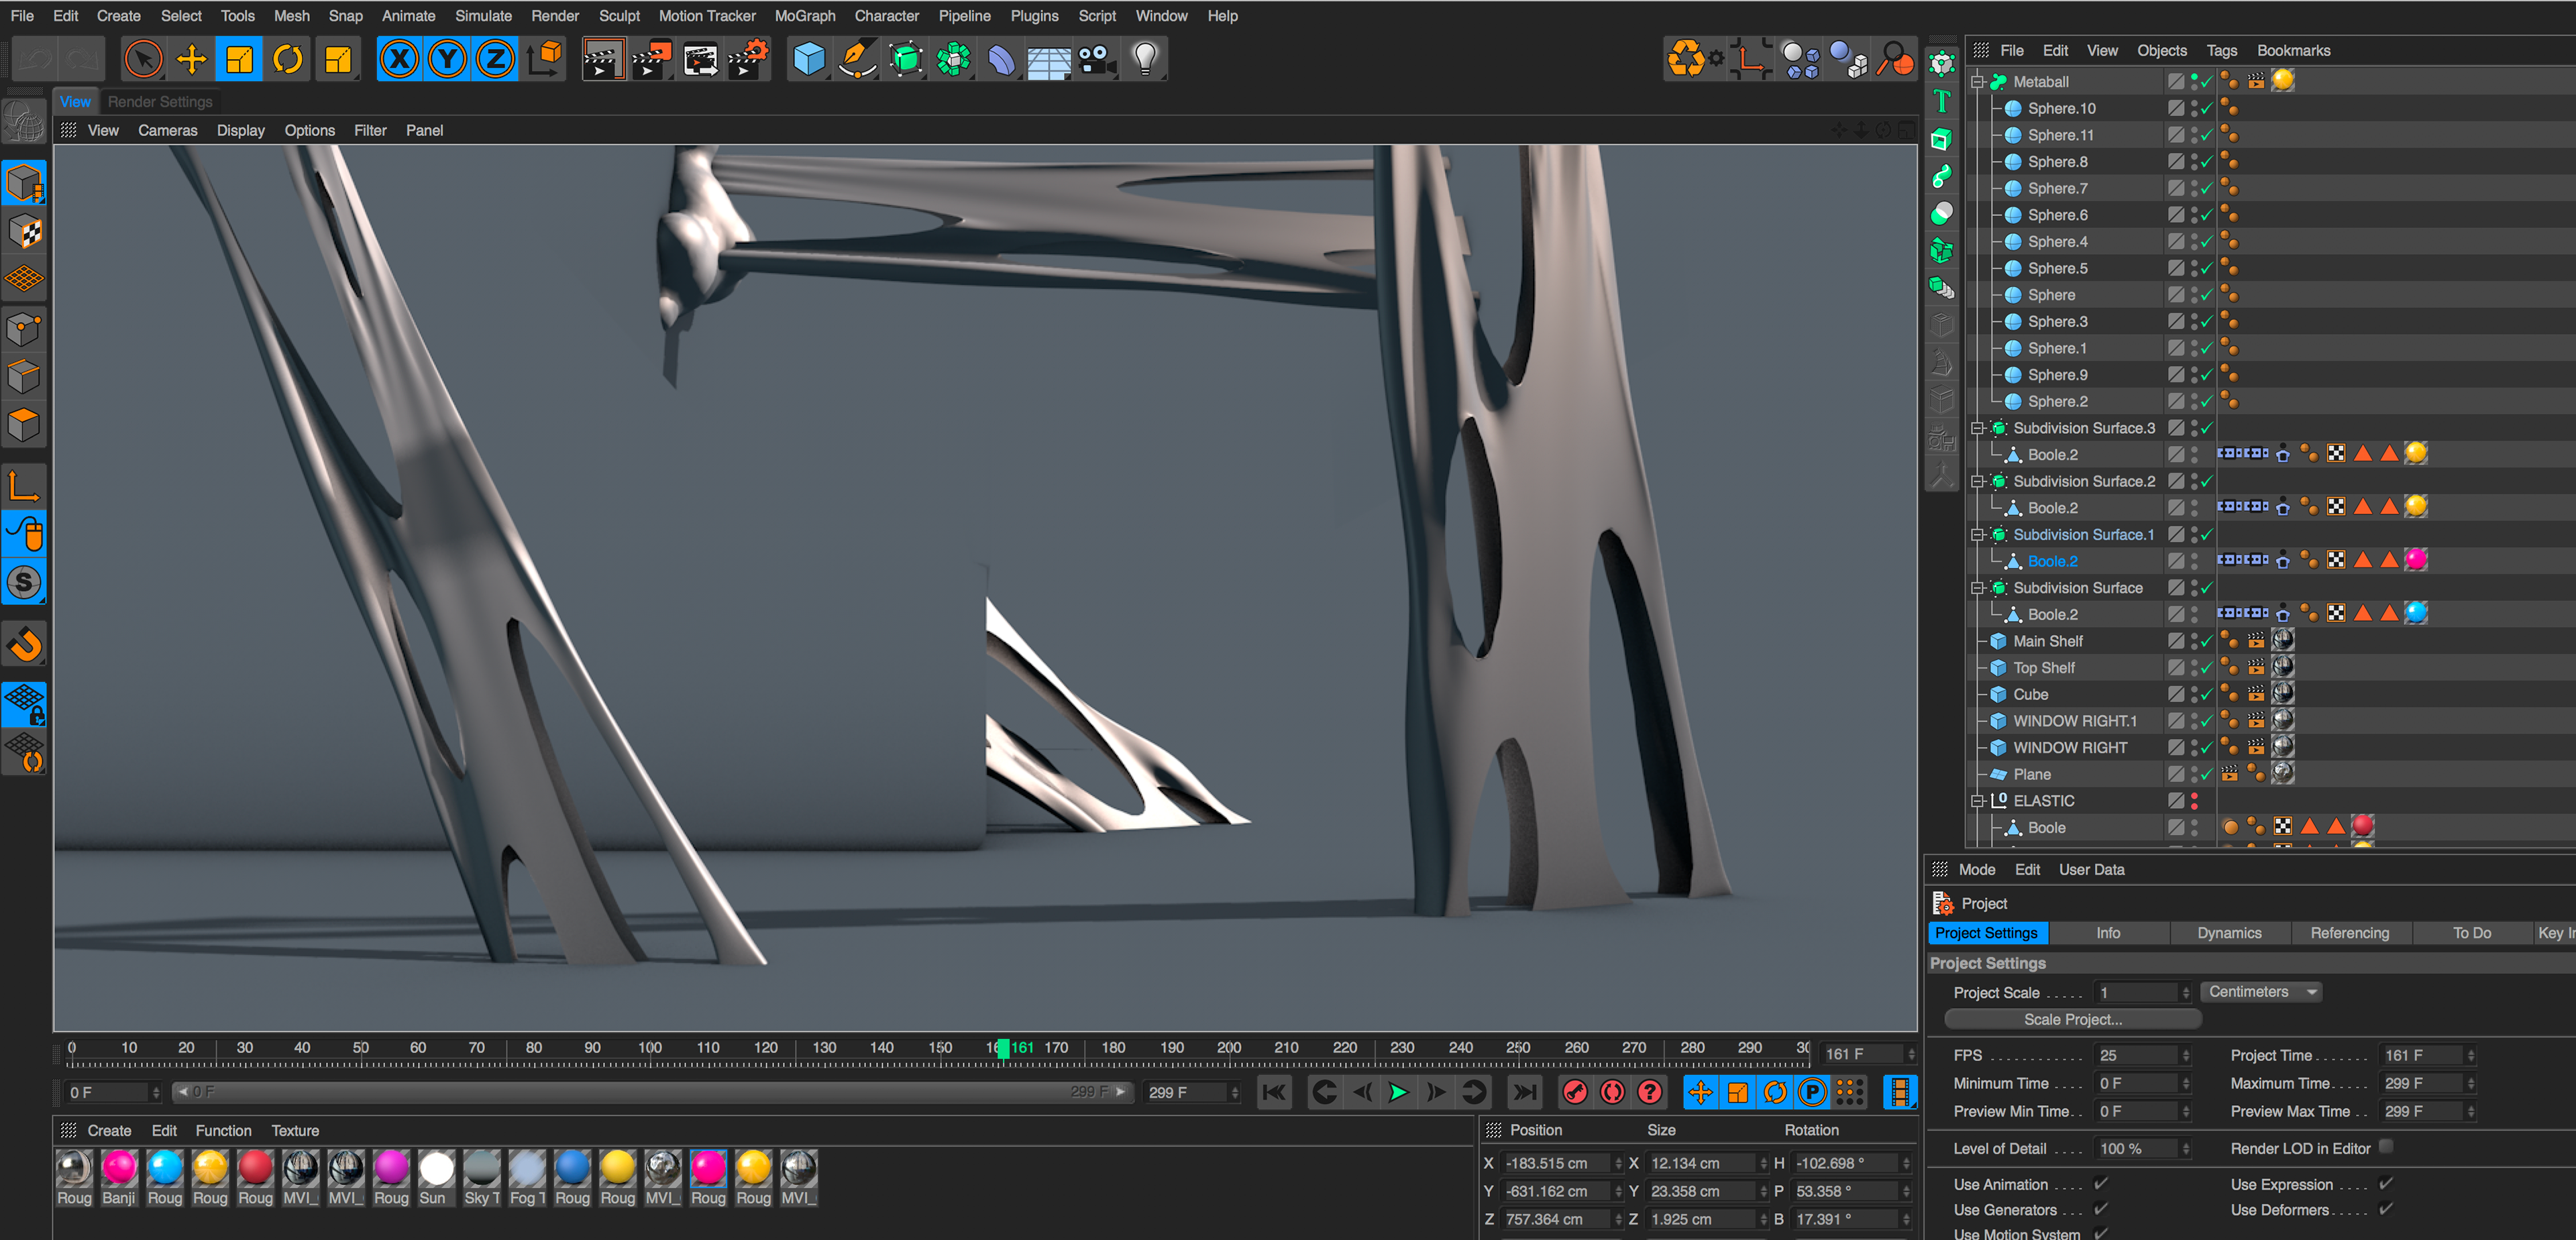Click frame 161 marker on timeline
This screenshot has height=1240, width=2576.
tap(1003, 1048)
